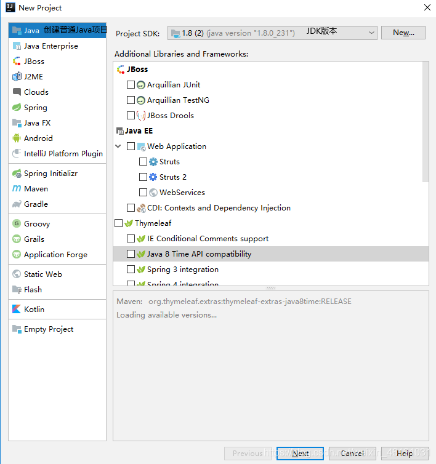Check the JBoss Drools checkbox
436x464 pixels.
131,116
